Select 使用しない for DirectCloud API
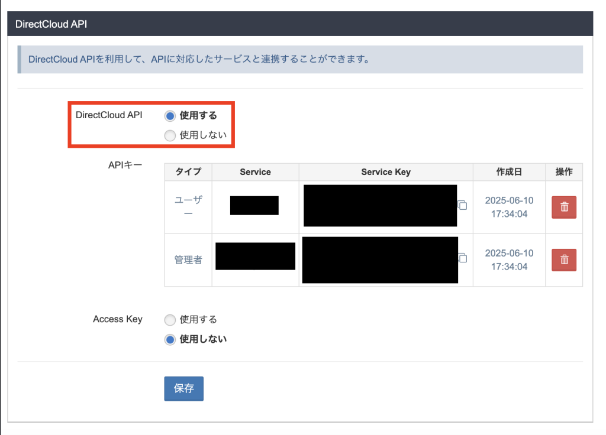 click(170, 135)
